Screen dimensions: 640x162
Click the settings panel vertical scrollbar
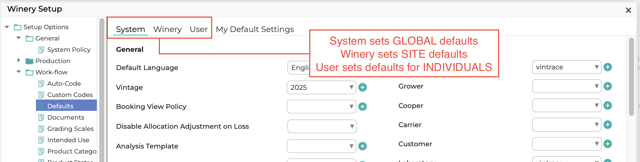tap(631, 77)
